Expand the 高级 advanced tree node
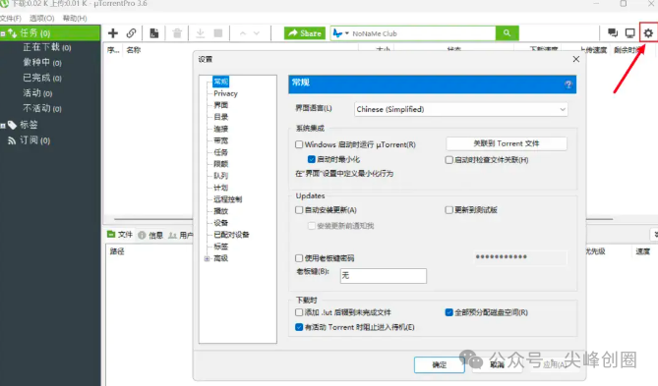 click(207, 258)
